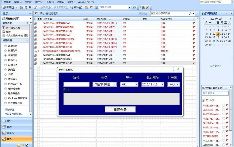
Task: Click the flag for IA052039 task row
Action: pos(194,27)
